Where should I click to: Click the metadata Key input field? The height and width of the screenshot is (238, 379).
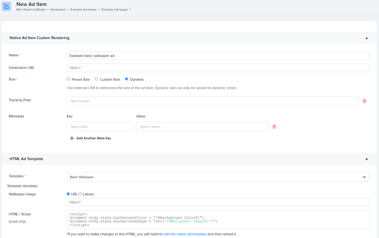(x=100, y=127)
